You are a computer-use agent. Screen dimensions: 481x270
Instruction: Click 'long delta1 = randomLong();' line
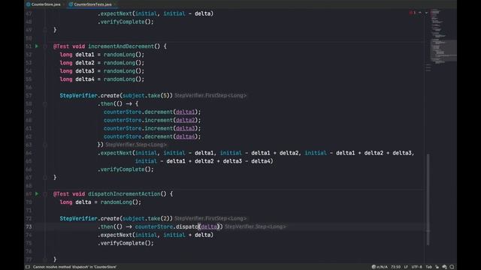pyautogui.click(x=102, y=55)
